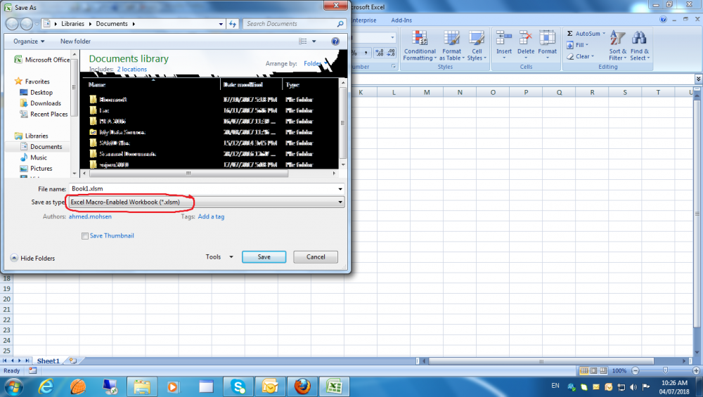Open Firefox from taskbar
Viewport: 703px width, 397px height.
coord(302,386)
